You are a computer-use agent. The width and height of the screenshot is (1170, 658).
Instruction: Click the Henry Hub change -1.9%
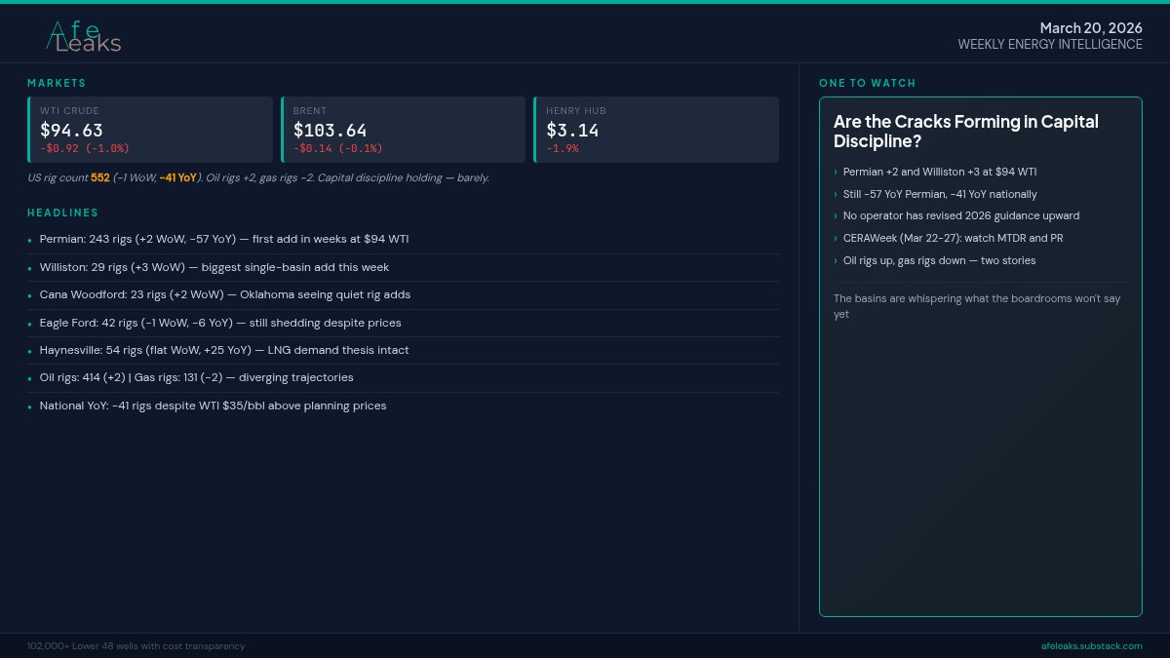pyautogui.click(x=563, y=148)
